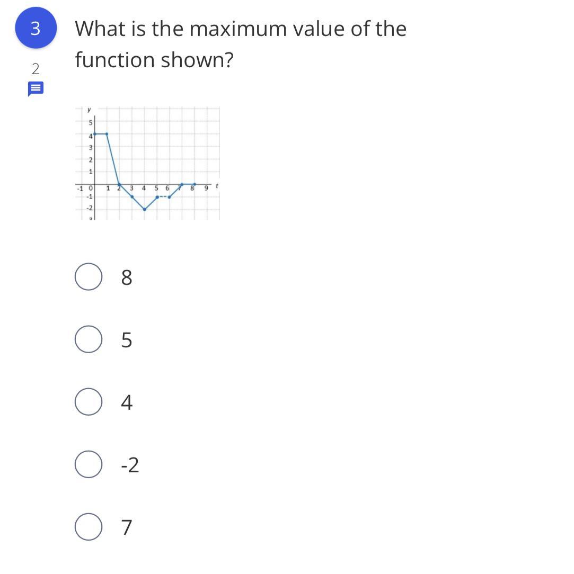The height and width of the screenshot is (574, 574).
Task: Click the answer label text '-2'
Action: pyautogui.click(x=130, y=465)
